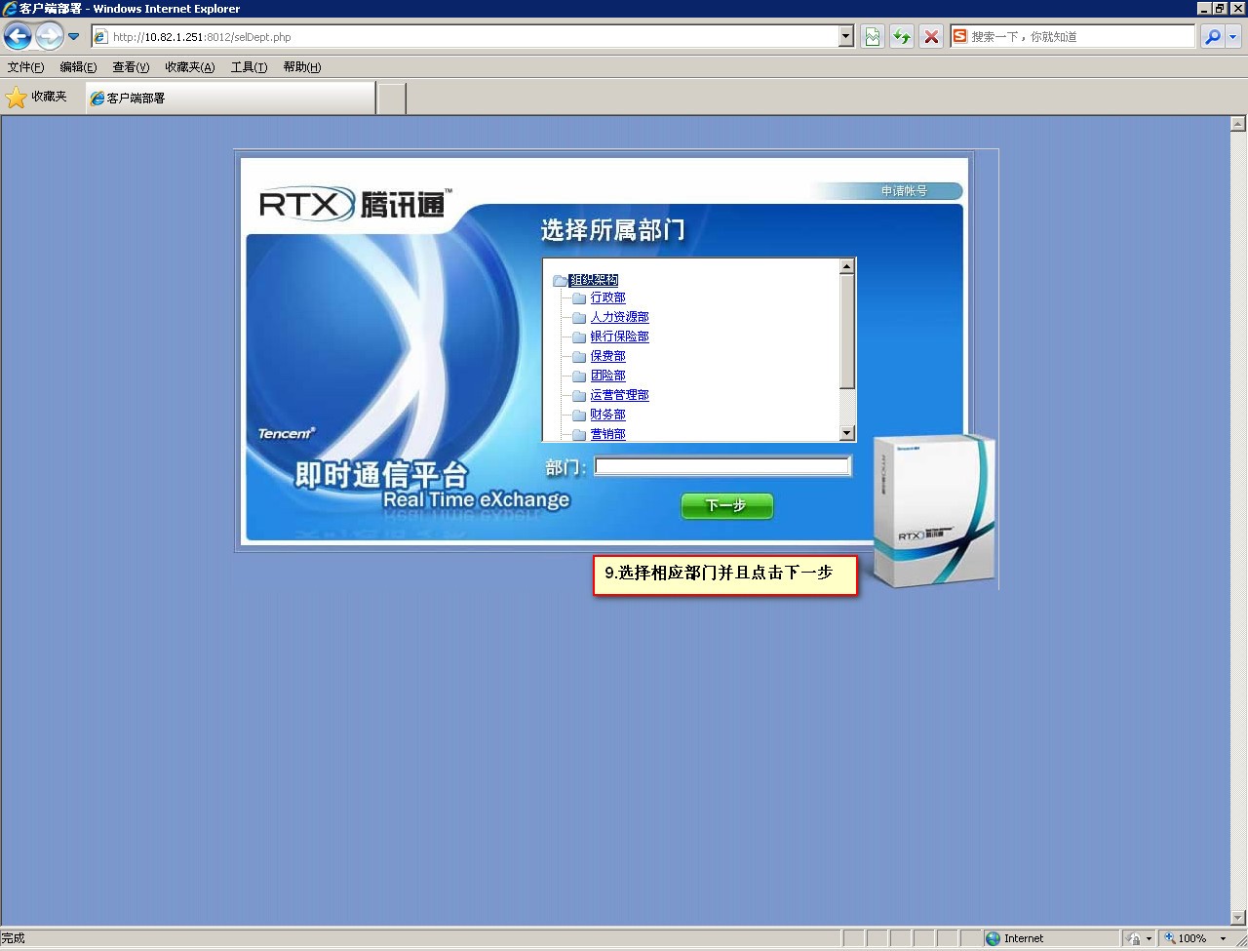
Task: Click the search magnifier icon
Action: (1212, 37)
